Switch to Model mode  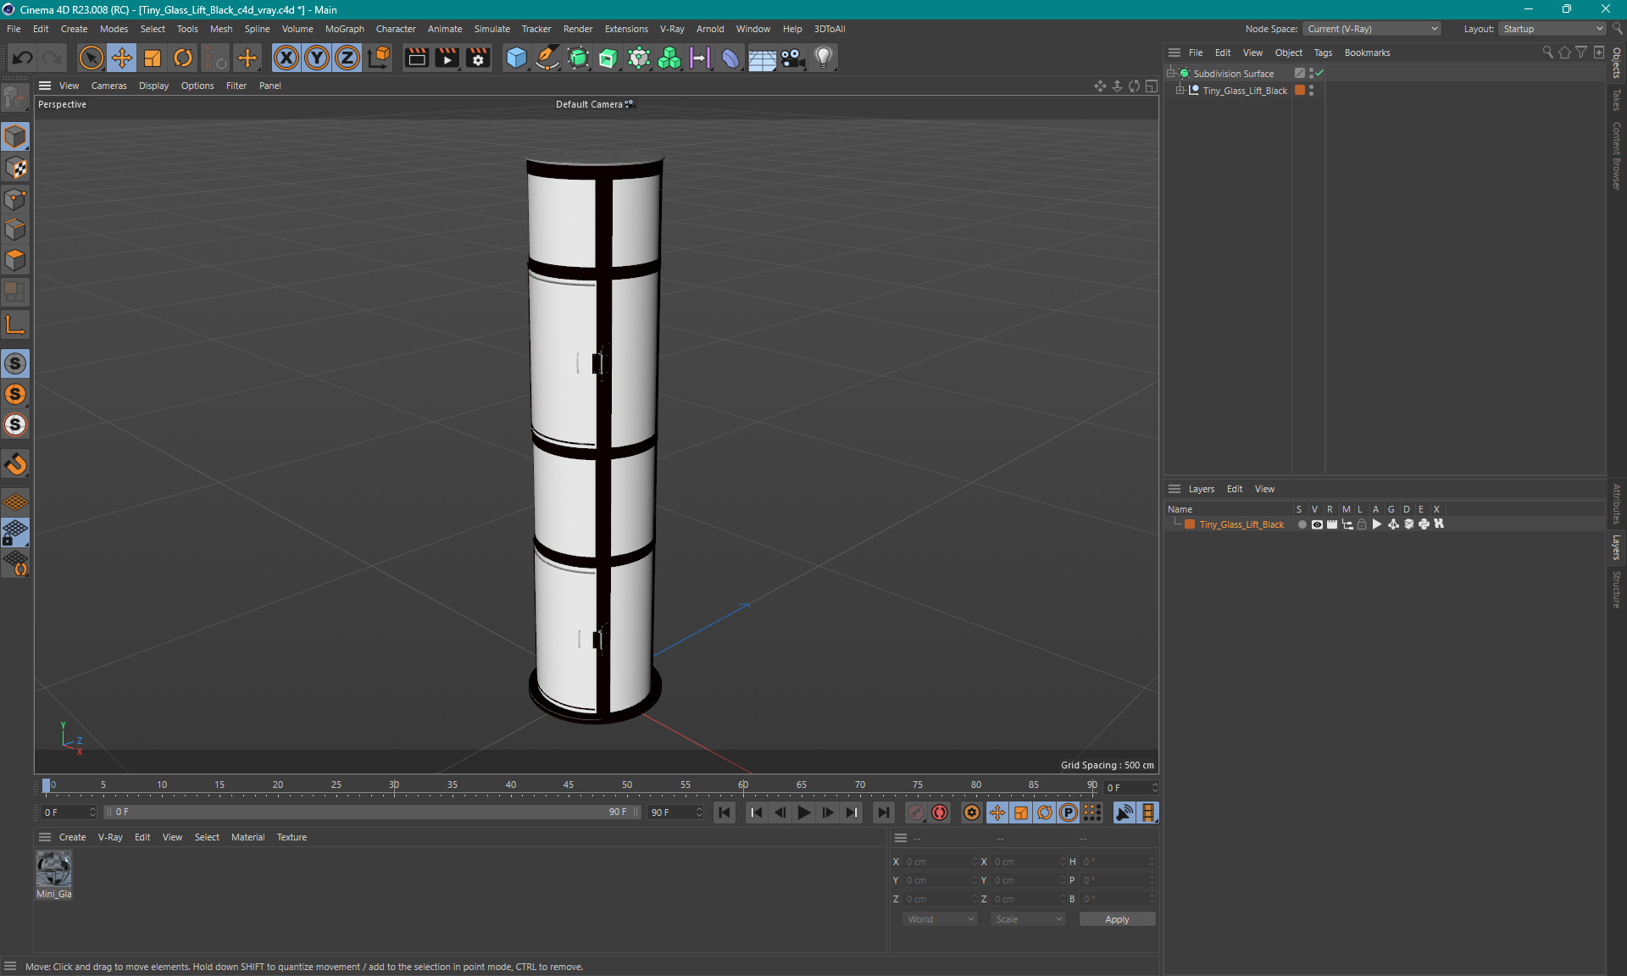[x=15, y=136]
